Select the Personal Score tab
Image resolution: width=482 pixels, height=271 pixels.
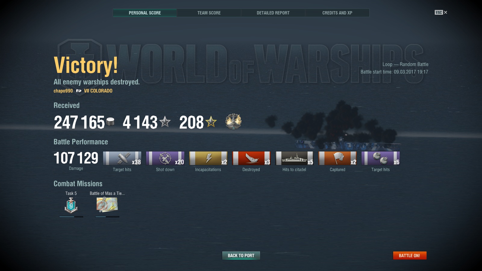tap(145, 13)
